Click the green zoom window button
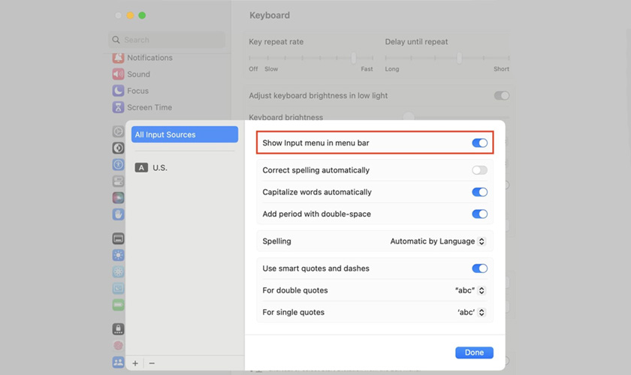This screenshot has height=375, width=631. [x=142, y=15]
